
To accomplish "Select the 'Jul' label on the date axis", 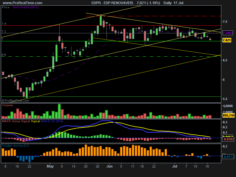I will (x=175, y=166).
